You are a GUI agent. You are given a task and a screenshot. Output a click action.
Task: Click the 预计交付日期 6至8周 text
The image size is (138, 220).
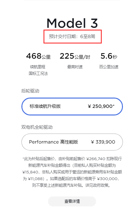[72, 37]
